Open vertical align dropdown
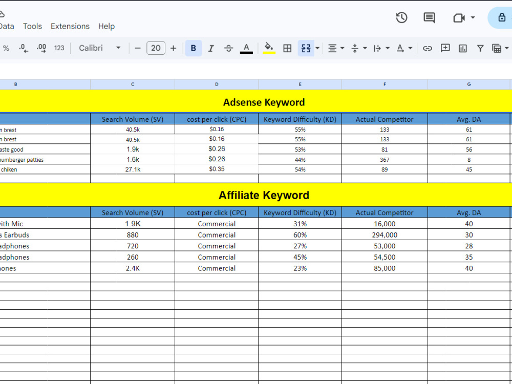 coord(358,48)
